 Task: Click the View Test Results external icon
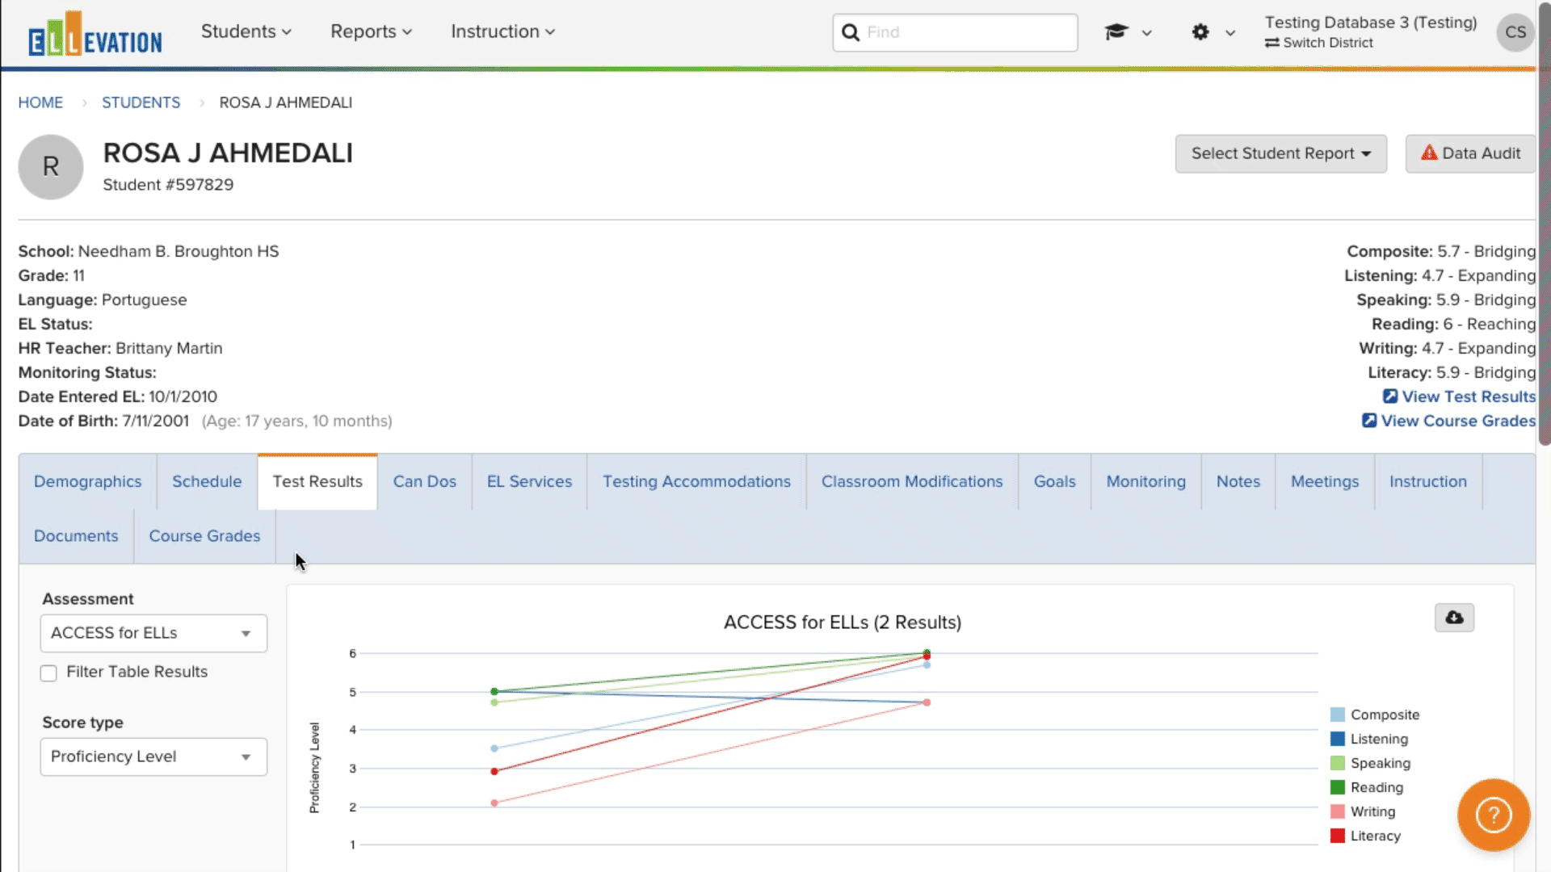coord(1390,396)
